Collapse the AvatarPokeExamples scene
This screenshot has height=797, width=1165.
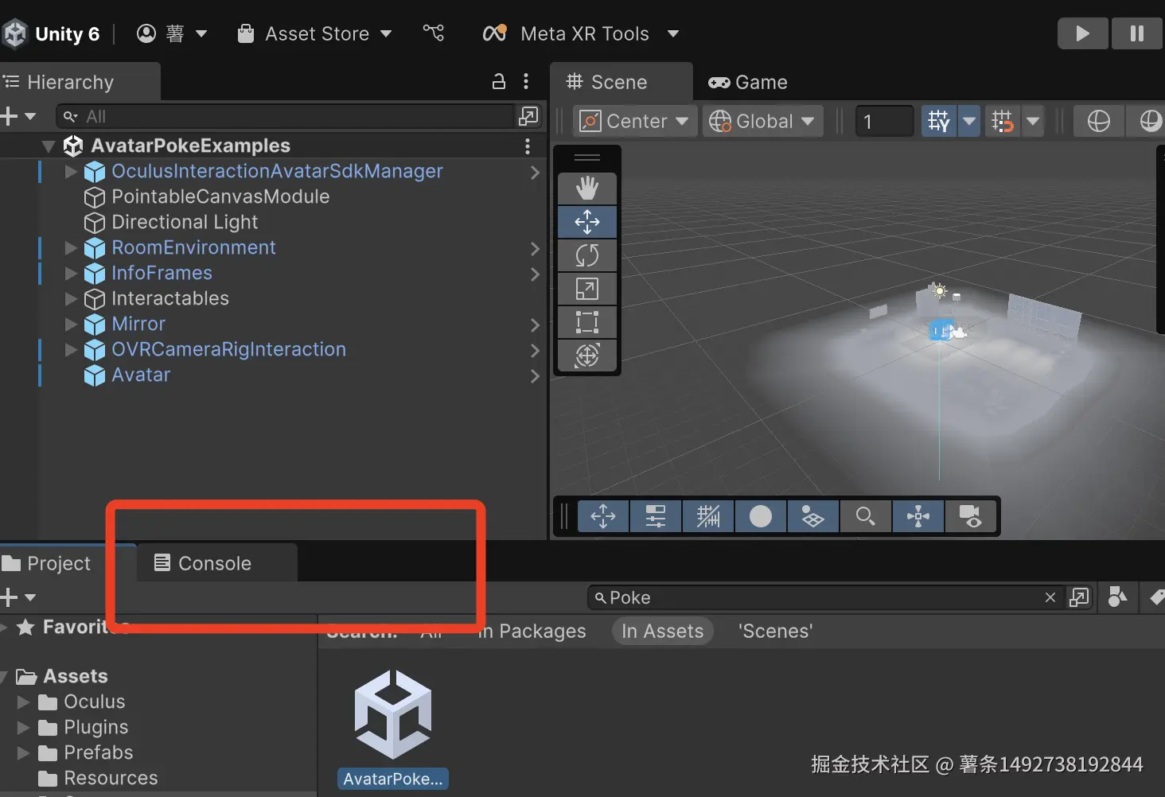tap(49, 146)
